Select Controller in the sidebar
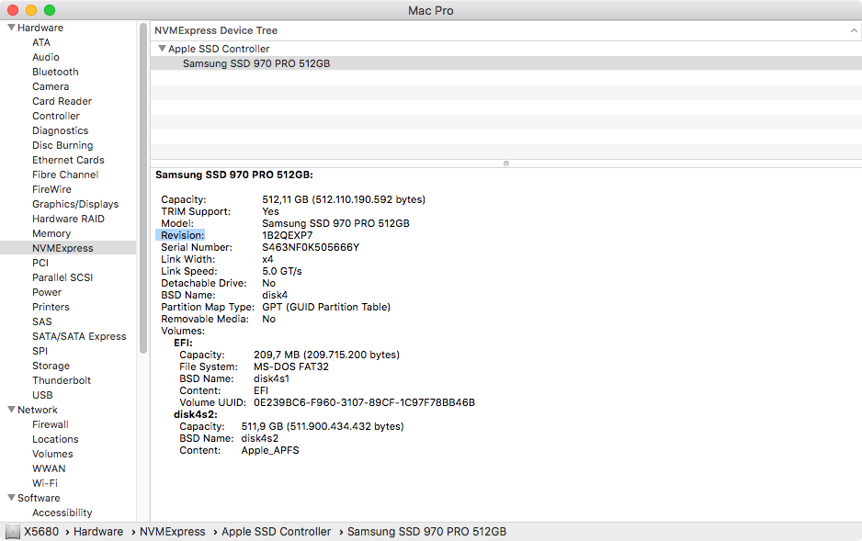The image size is (862, 541). coord(55,116)
